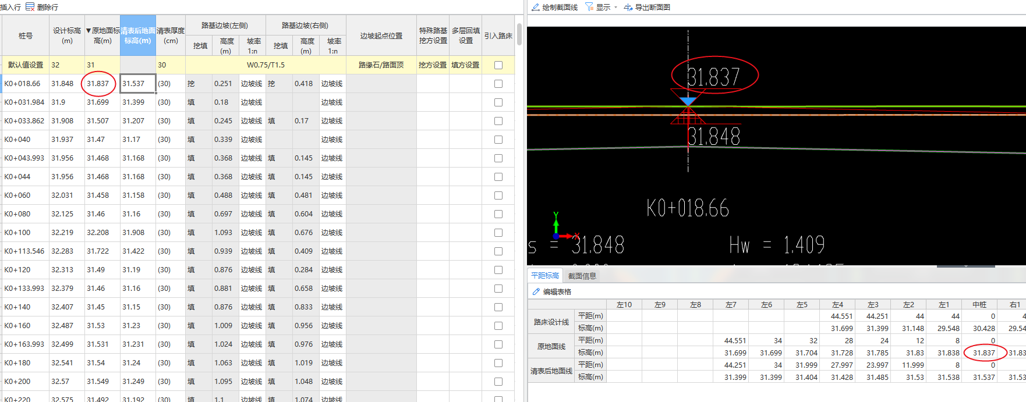
Task: Select the K0+163.993 stake row
Action: click(24, 344)
